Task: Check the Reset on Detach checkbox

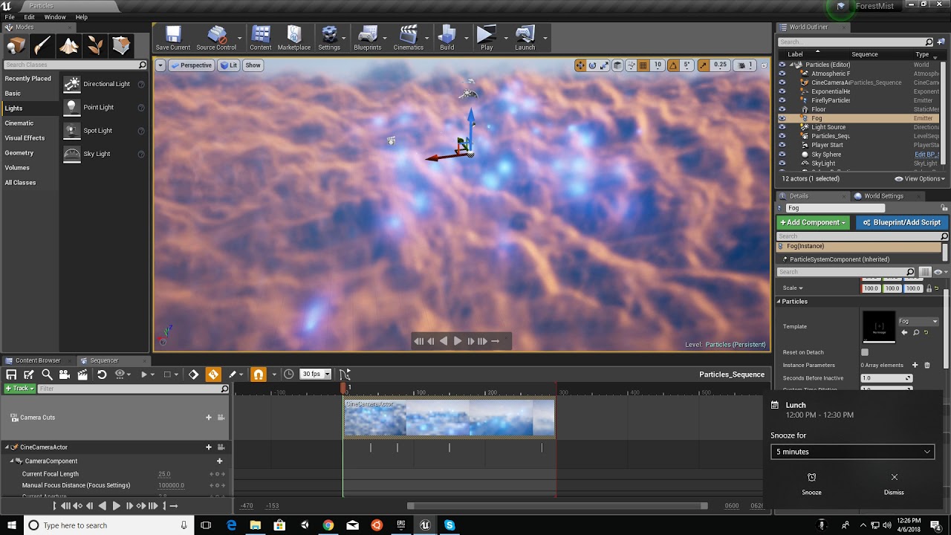Action: 864,352
